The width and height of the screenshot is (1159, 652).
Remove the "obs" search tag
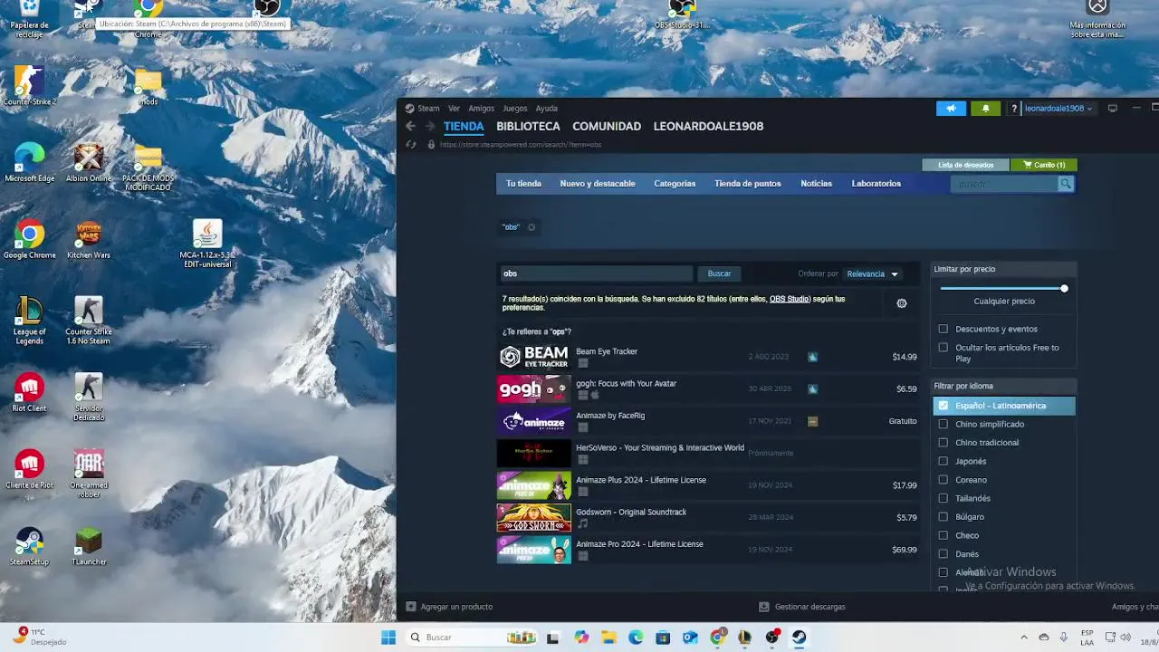pyautogui.click(x=532, y=227)
